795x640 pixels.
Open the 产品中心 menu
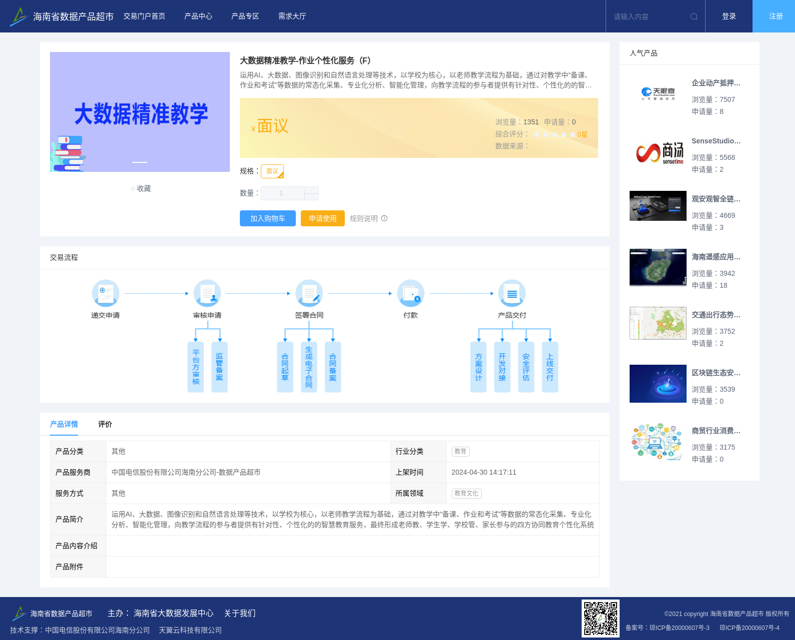coord(198,16)
